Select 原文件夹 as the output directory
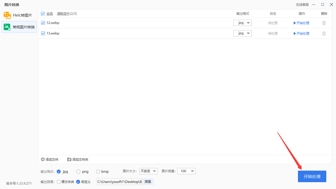This screenshot has width=336, height=189. pyautogui.click(x=59, y=182)
